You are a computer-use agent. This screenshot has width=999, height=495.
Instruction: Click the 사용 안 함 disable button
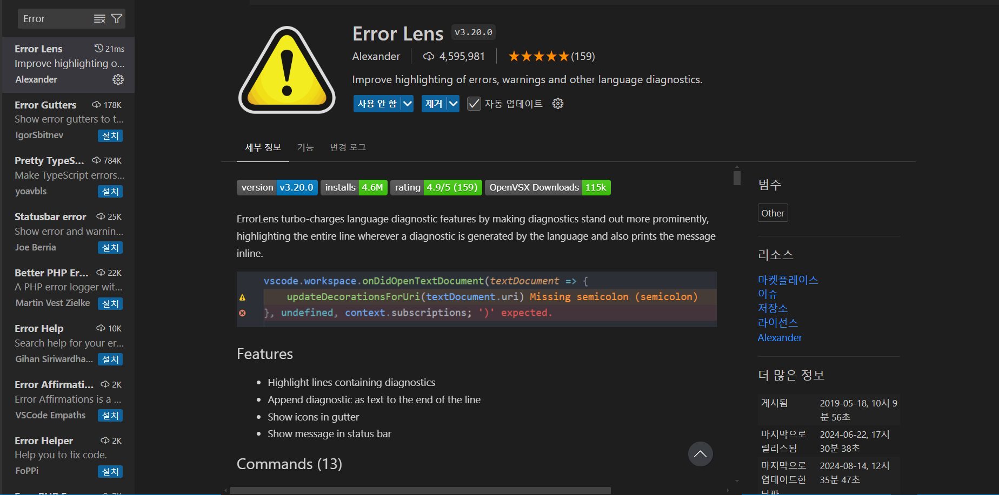coord(377,104)
